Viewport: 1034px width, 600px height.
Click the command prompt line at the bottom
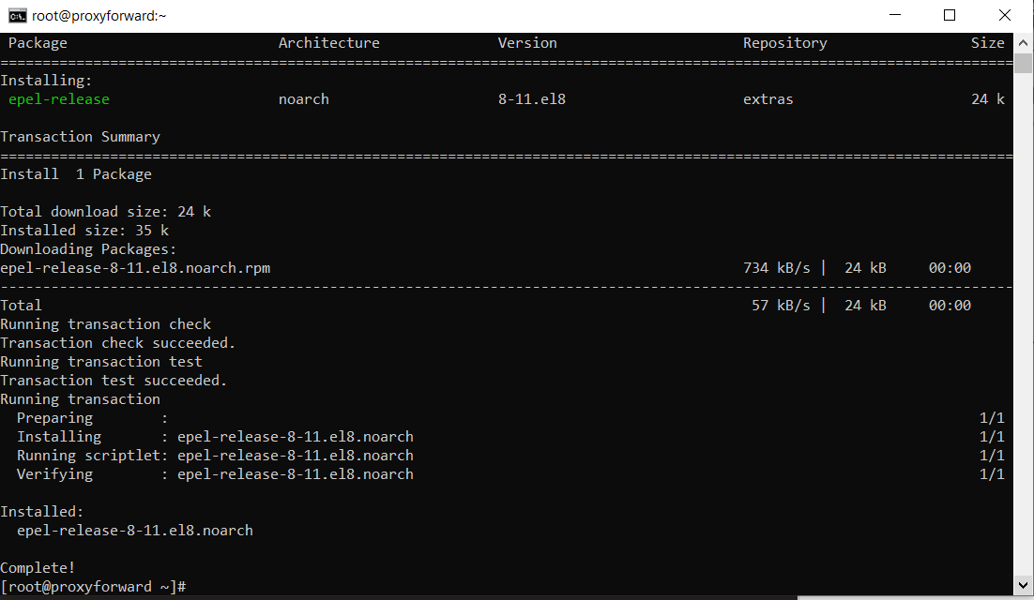[x=94, y=586]
